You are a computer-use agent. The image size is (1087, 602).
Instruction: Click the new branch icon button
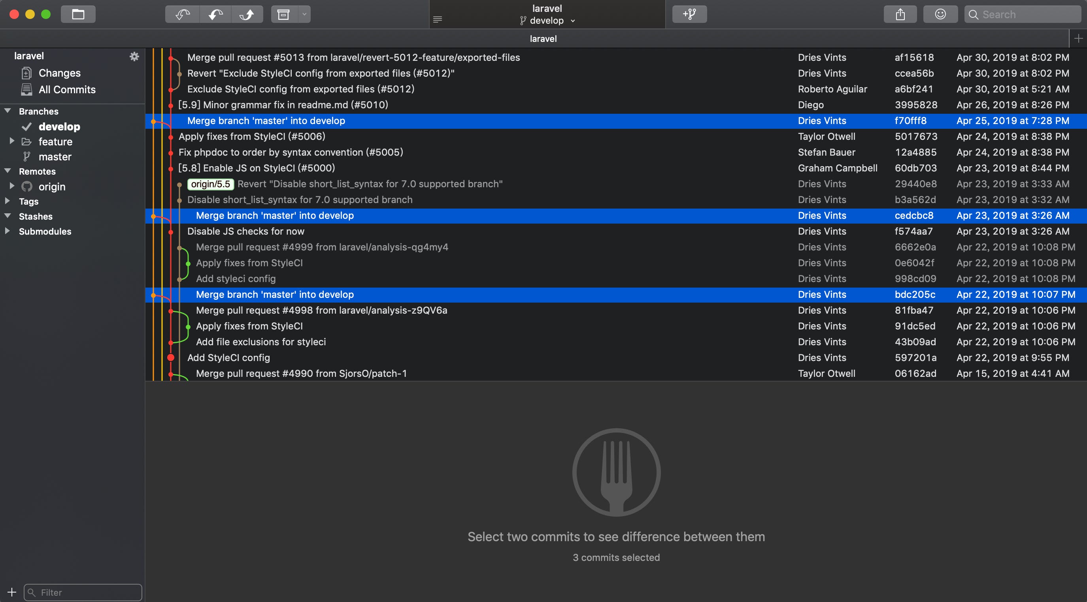click(x=689, y=14)
